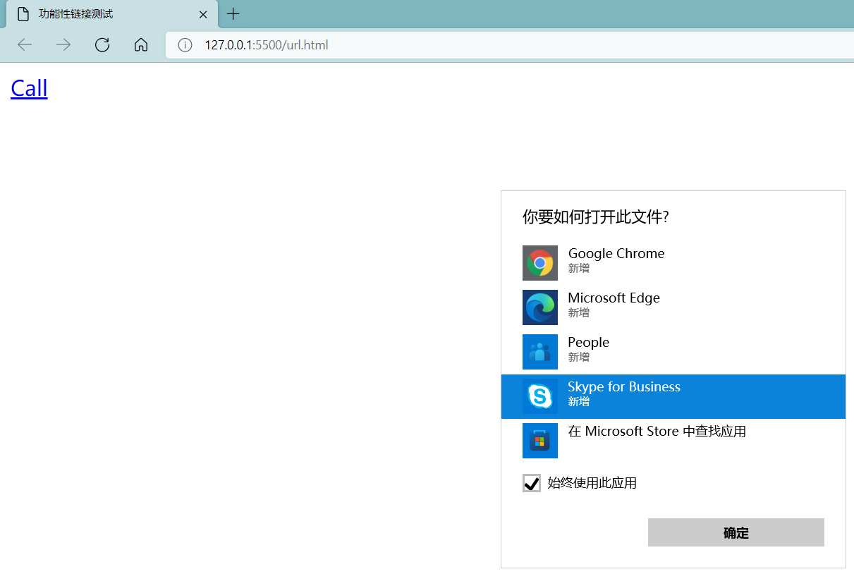The height and width of the screenshot is (574, 854).
Task: Confirm with the 确定 button
Action: (736, 532)
